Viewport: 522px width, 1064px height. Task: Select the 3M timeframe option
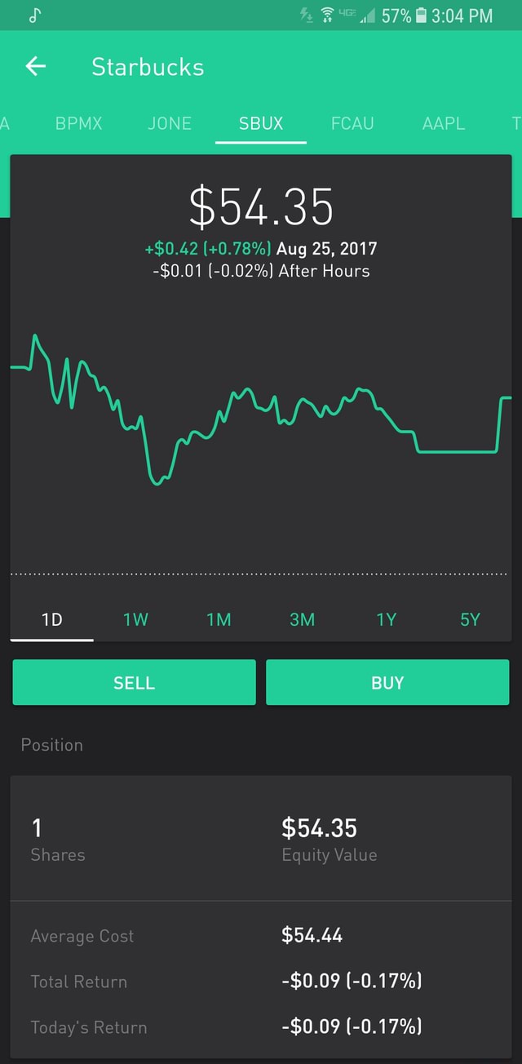click(302, 619)
